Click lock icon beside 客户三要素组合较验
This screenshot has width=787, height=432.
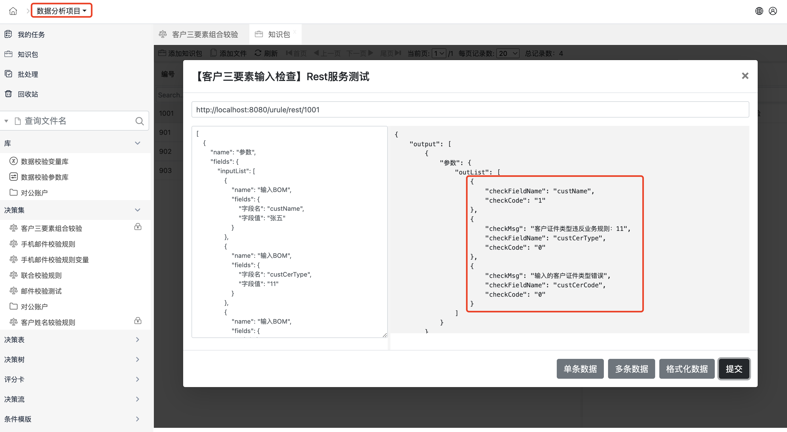coord(138,227)
